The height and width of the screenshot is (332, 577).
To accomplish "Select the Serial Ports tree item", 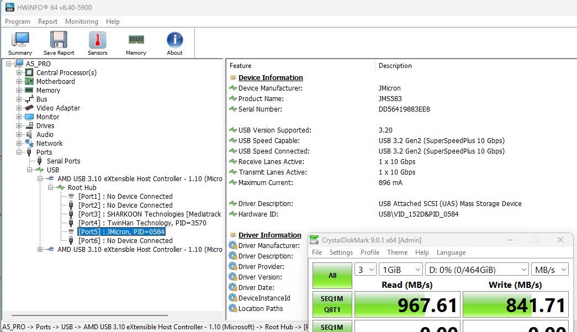I will [63, 161].
